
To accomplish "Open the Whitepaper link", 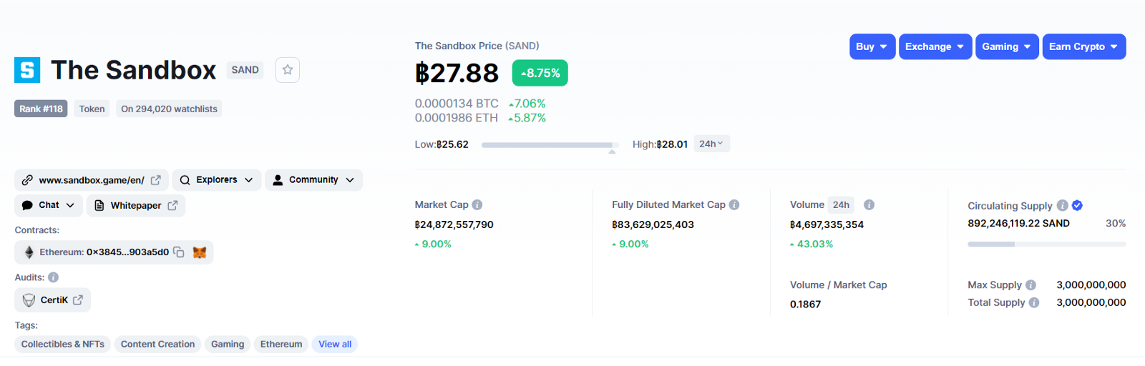I will coord(136,205).
